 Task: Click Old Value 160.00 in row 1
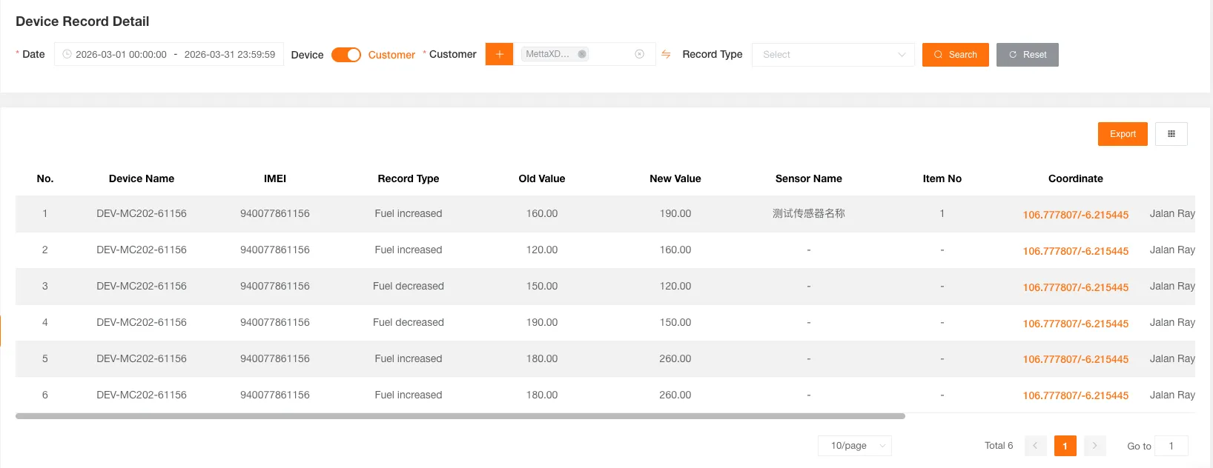pos(542,213)
